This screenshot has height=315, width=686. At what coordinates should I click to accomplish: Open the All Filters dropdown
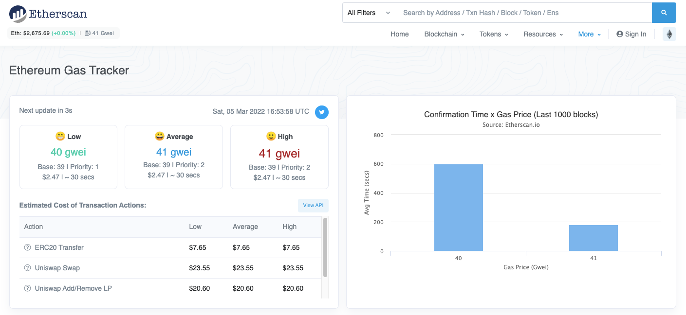tap(370, 13)
